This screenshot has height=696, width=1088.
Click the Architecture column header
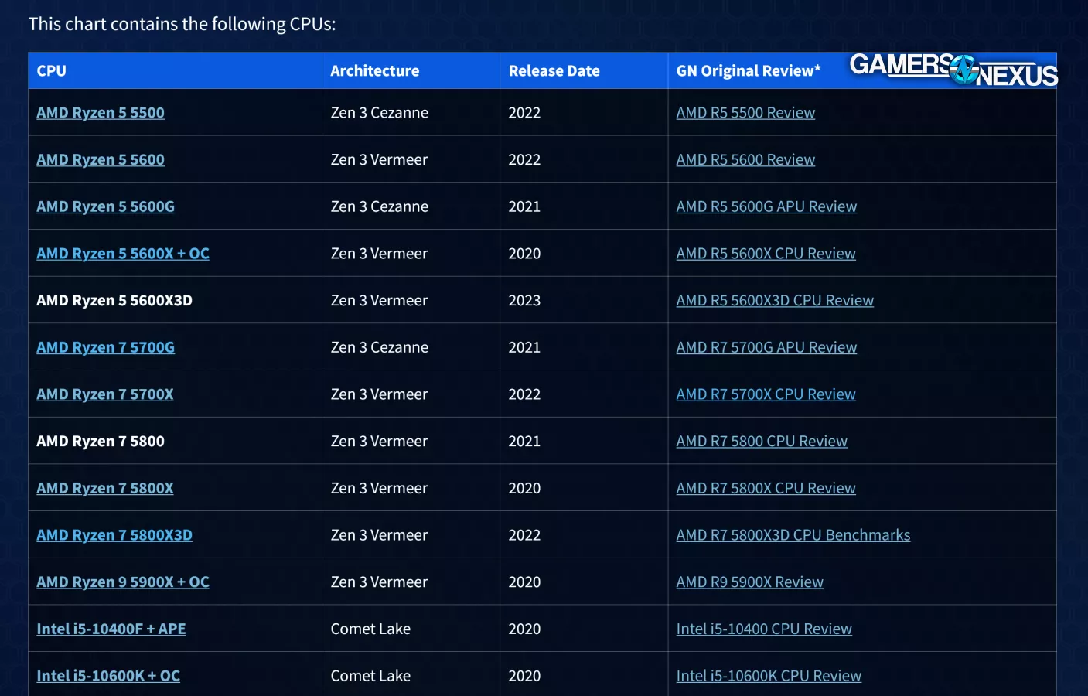pyautogui.click(x=375, y=71)
